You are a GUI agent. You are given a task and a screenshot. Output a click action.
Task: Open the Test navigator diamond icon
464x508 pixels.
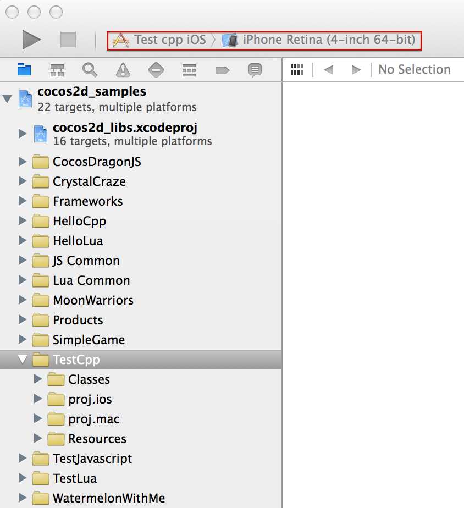point(156,70)
